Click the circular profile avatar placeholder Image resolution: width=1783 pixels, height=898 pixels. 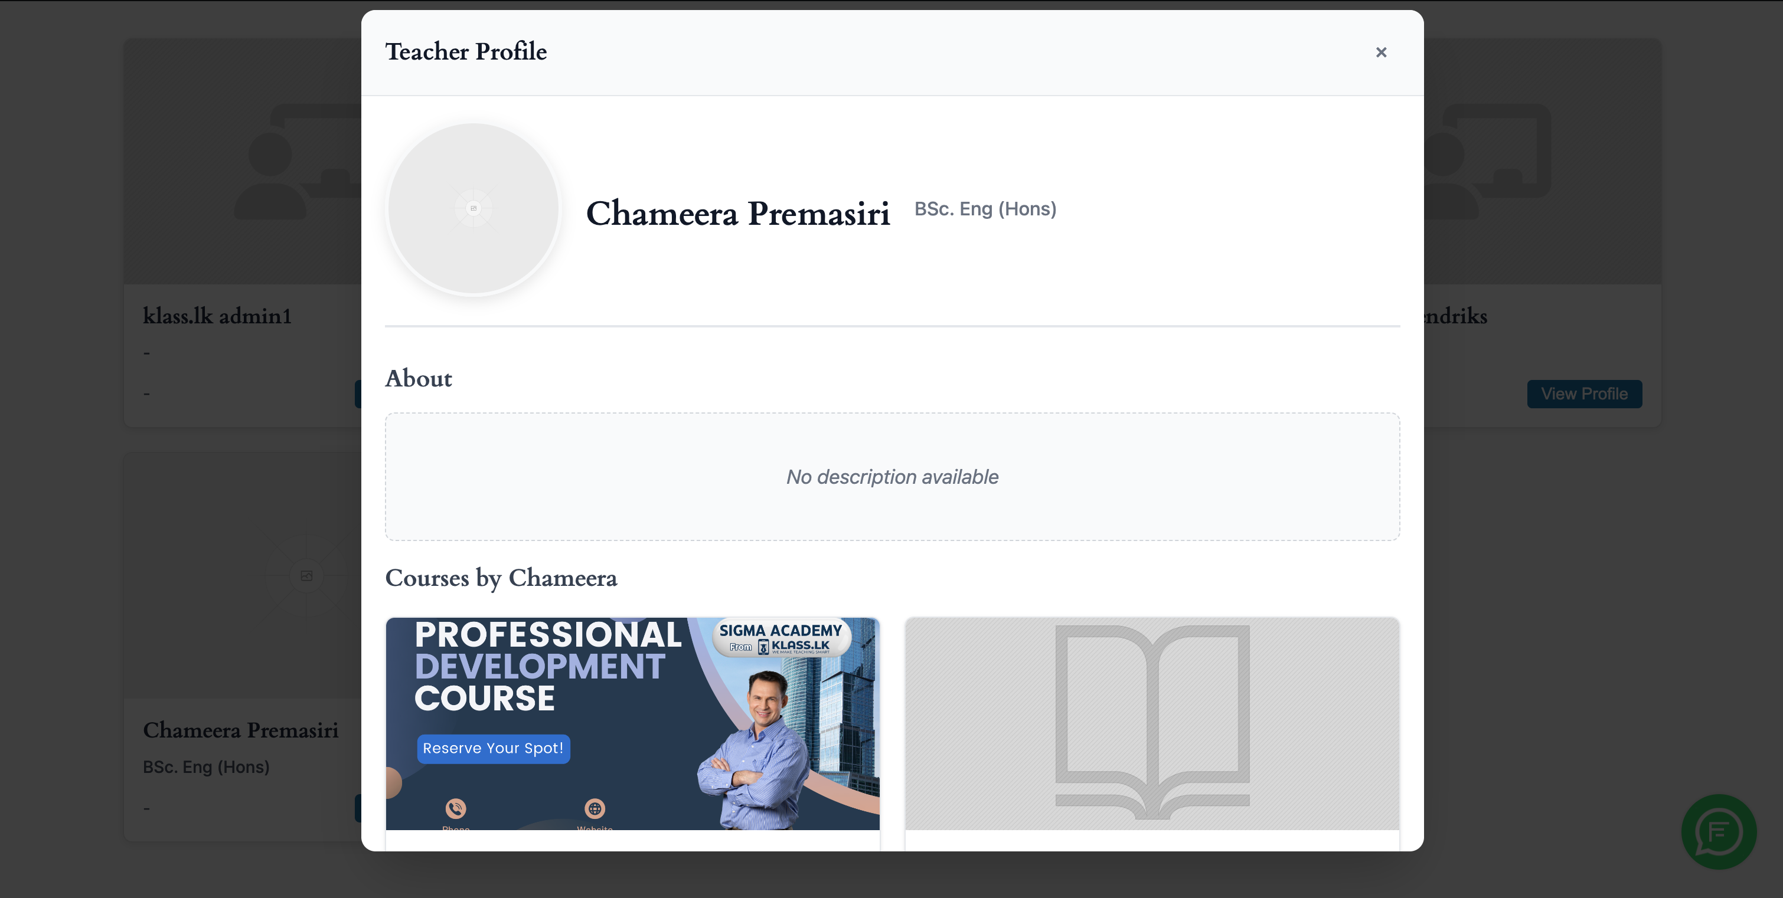[473, 208]
